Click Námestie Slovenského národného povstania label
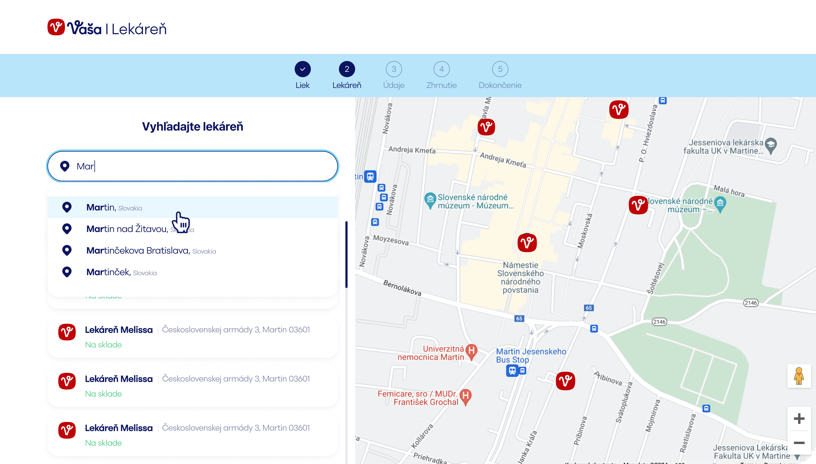This screenshot has width=816, height=464. click(x=520, y=277)
